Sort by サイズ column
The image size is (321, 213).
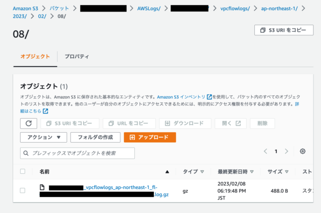click(278, 172)
